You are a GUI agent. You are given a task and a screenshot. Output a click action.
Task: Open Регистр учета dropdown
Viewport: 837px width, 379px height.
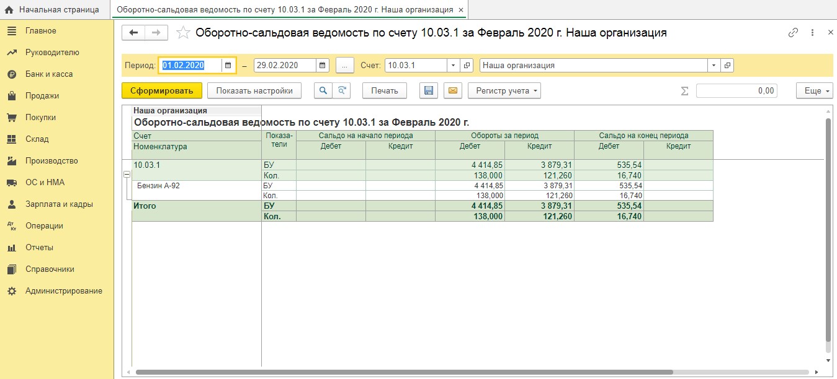504,90
